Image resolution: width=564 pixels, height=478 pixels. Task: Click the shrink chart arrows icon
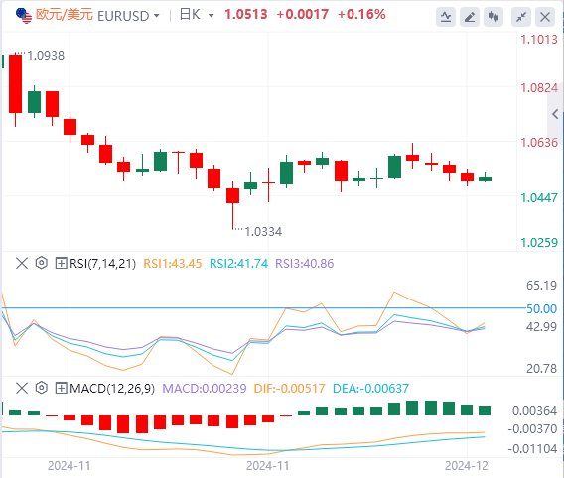[521, 17]
